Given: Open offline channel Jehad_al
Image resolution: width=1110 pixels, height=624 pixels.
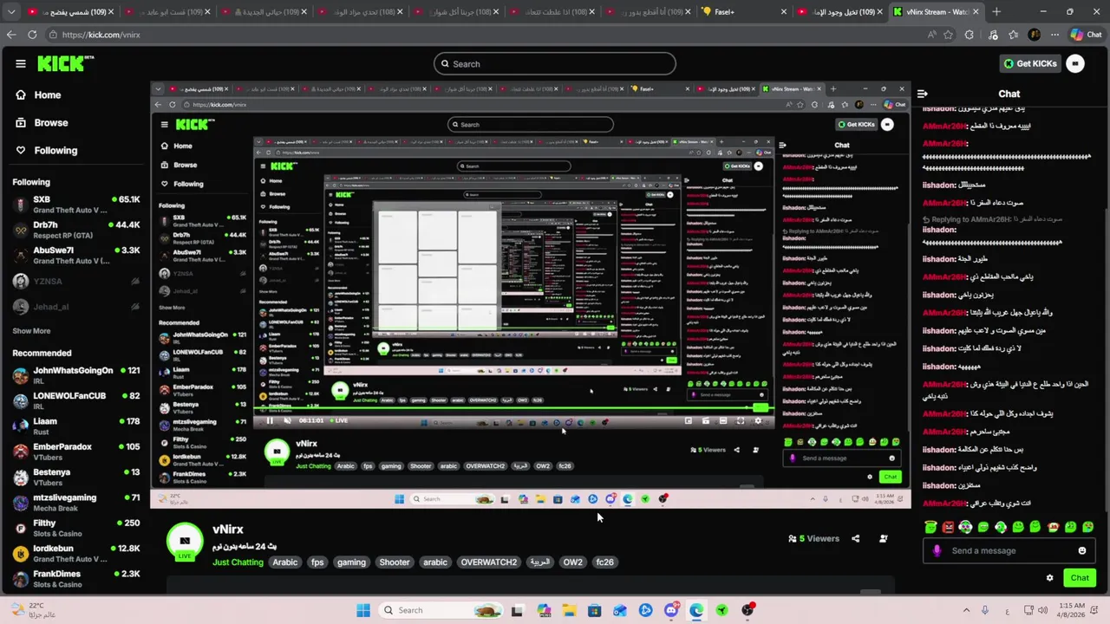Looking at the screenshot, I should 76,307.
